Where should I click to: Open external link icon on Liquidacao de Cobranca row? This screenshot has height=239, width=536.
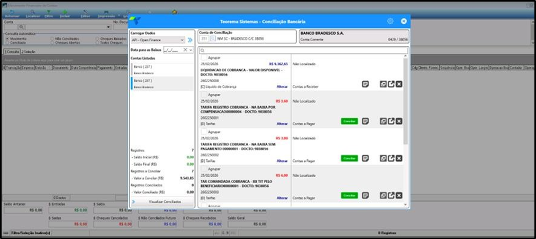tap(391, 84)
